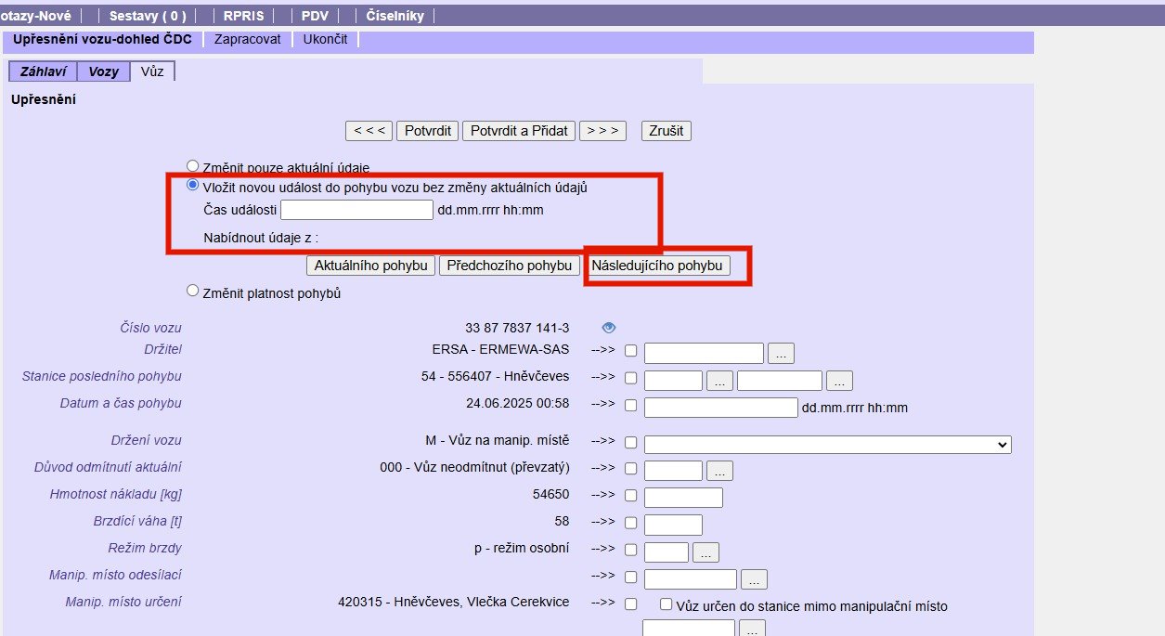Enable Vůz určen do stanice mimo manipulační místo
Screen dimensions: 1165x636
click(666, 605)
